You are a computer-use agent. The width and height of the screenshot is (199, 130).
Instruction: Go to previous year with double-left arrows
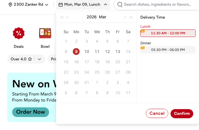point(62,17)
